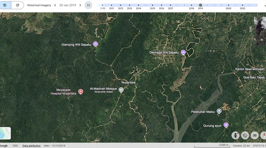This screenshot has height=148, width=266.
Task: Click the Historical imagery label
Action: coord(39,5)
